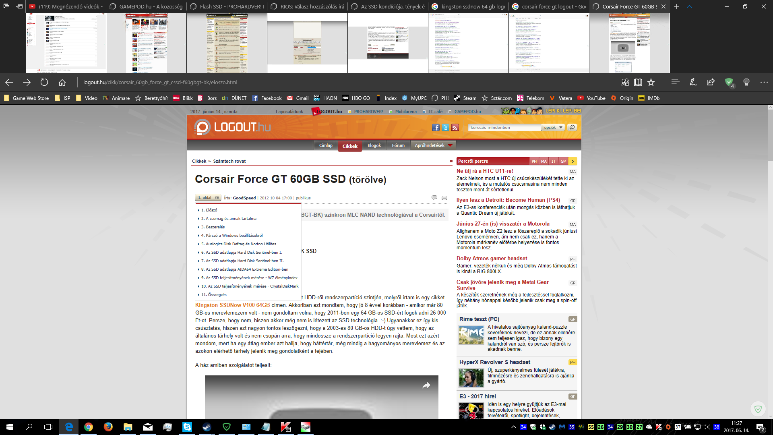Open Firefox from the taskbar

pos(108,427)
